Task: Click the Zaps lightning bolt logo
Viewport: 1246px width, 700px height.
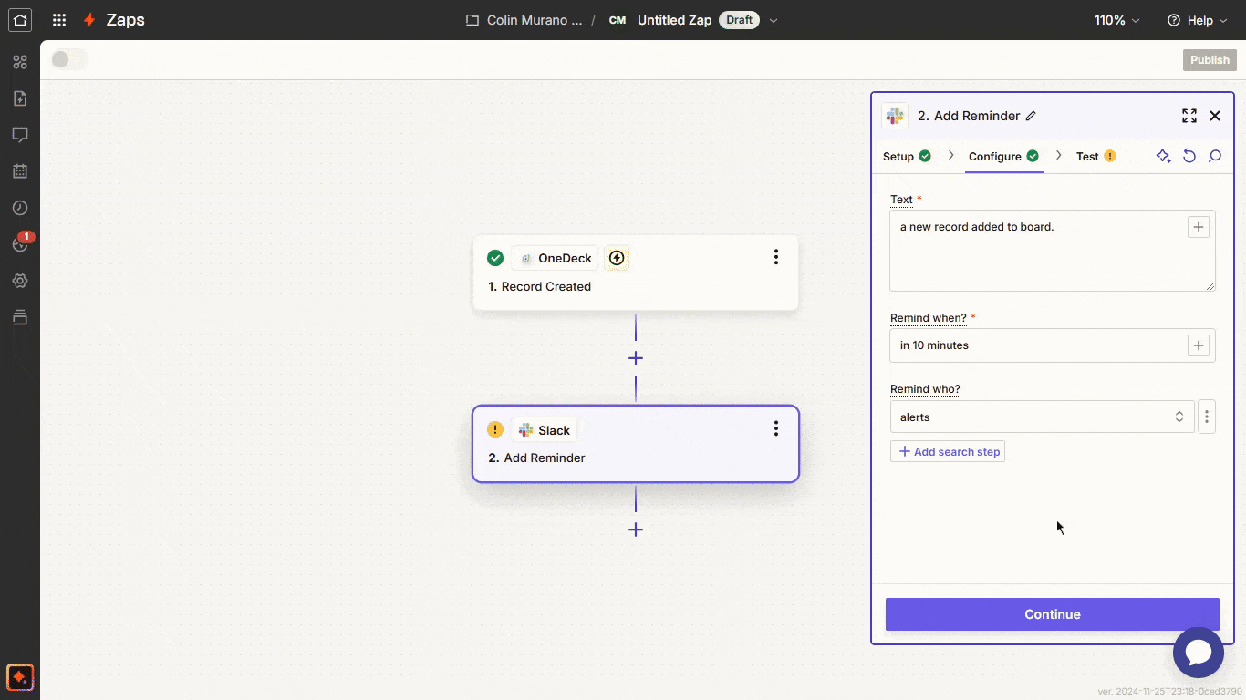Action: 89,20
